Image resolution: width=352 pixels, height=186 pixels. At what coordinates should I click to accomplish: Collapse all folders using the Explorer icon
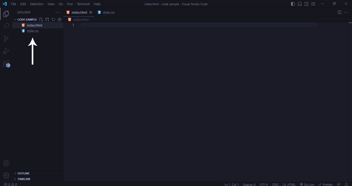60,19
